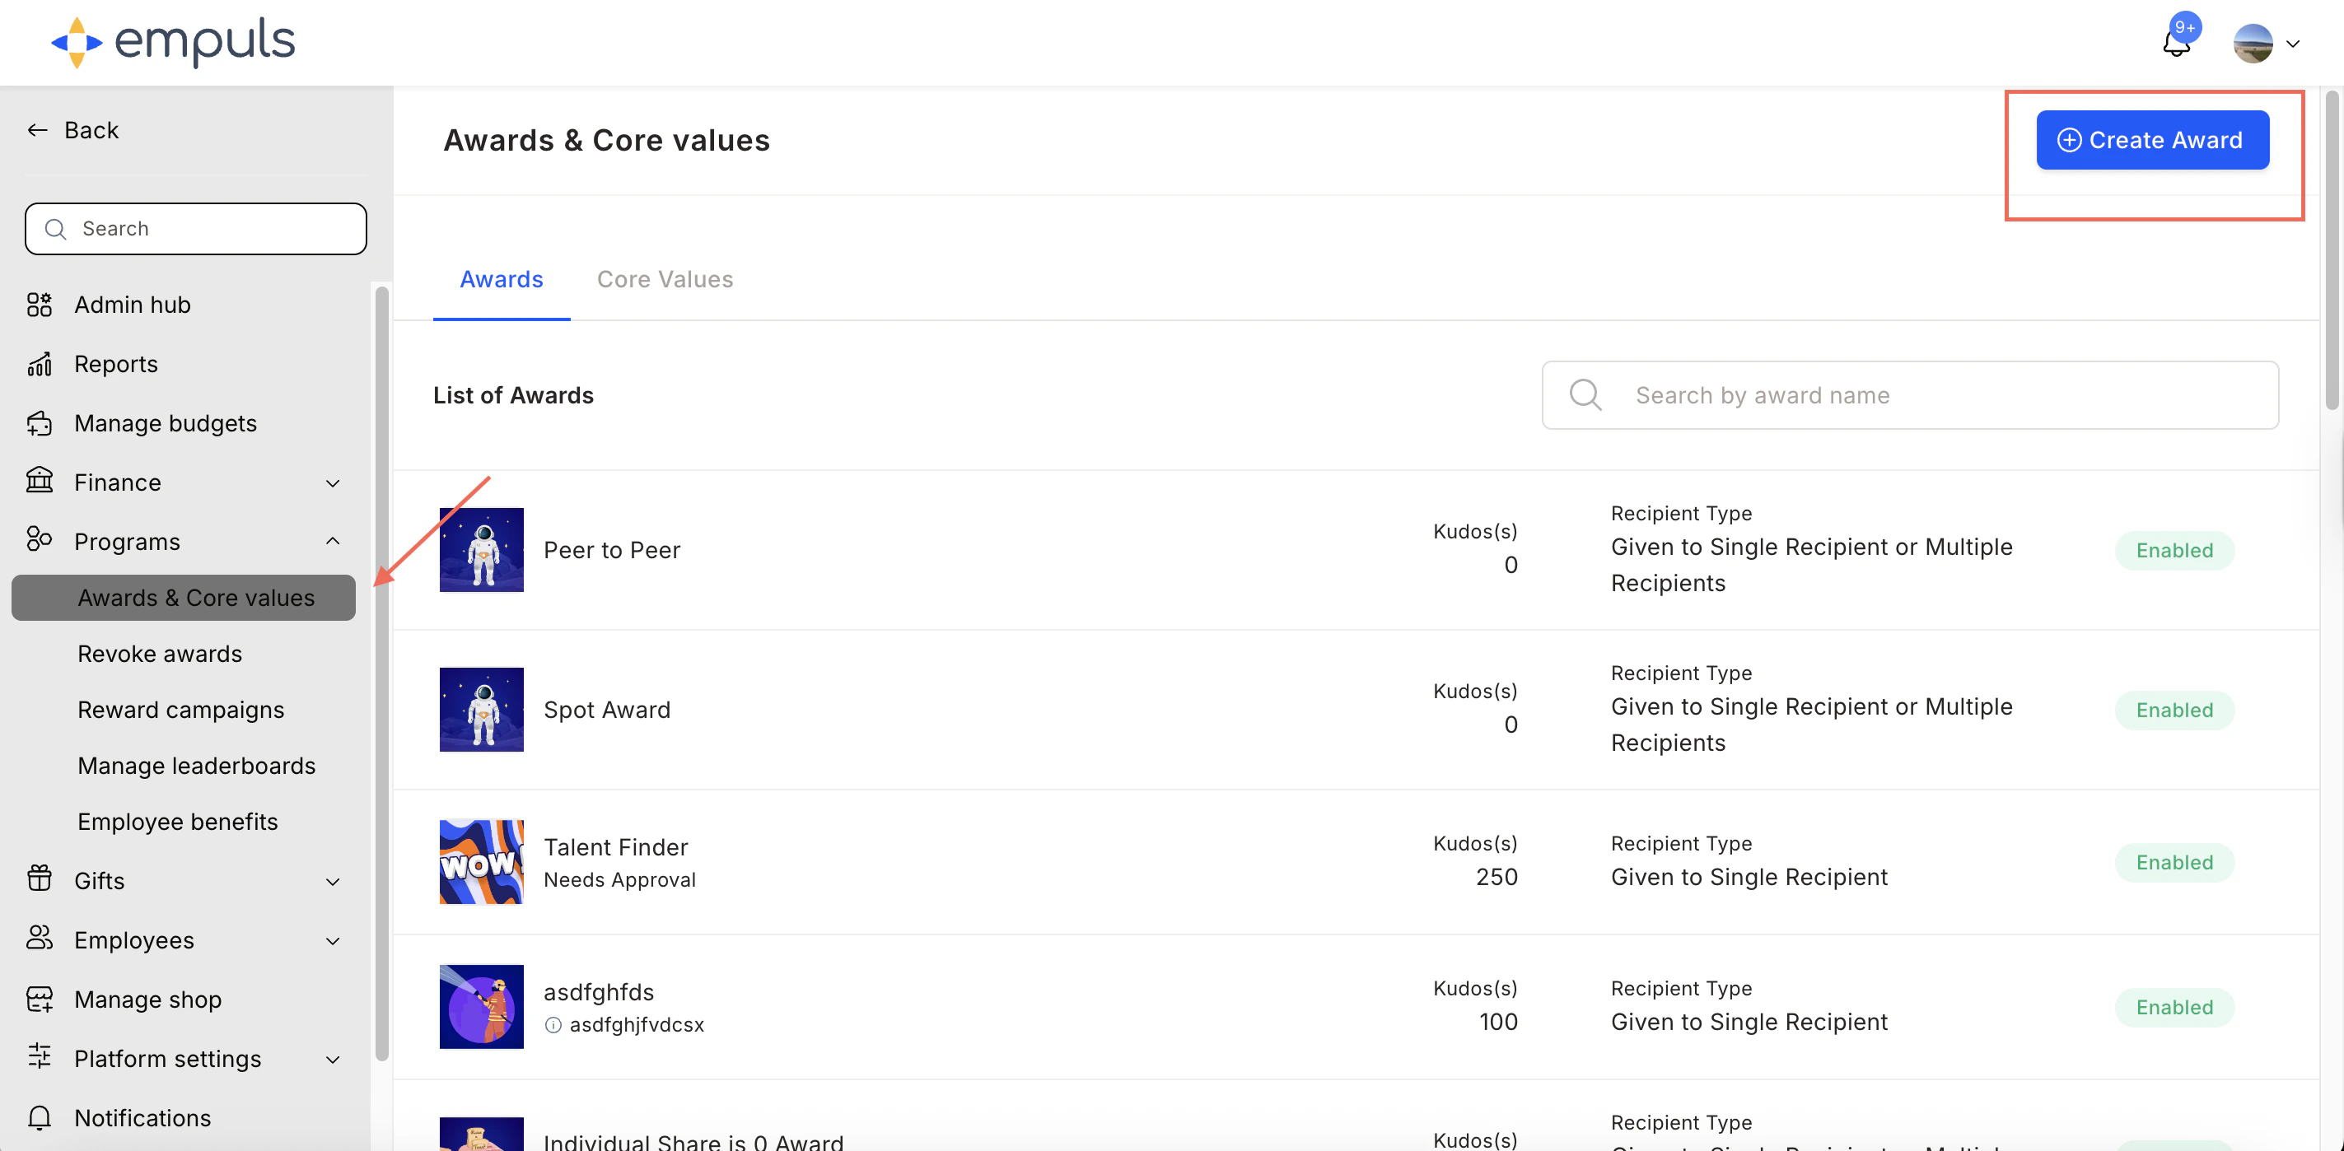
Task: Expand the Finance menu chevron
Action: [333, 483]
